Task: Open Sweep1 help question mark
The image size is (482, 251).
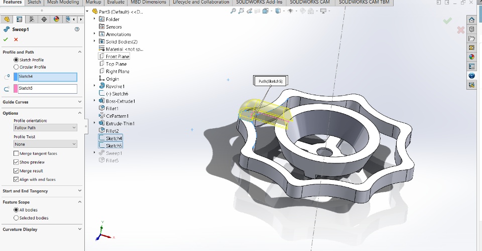Action: (77, 30)
